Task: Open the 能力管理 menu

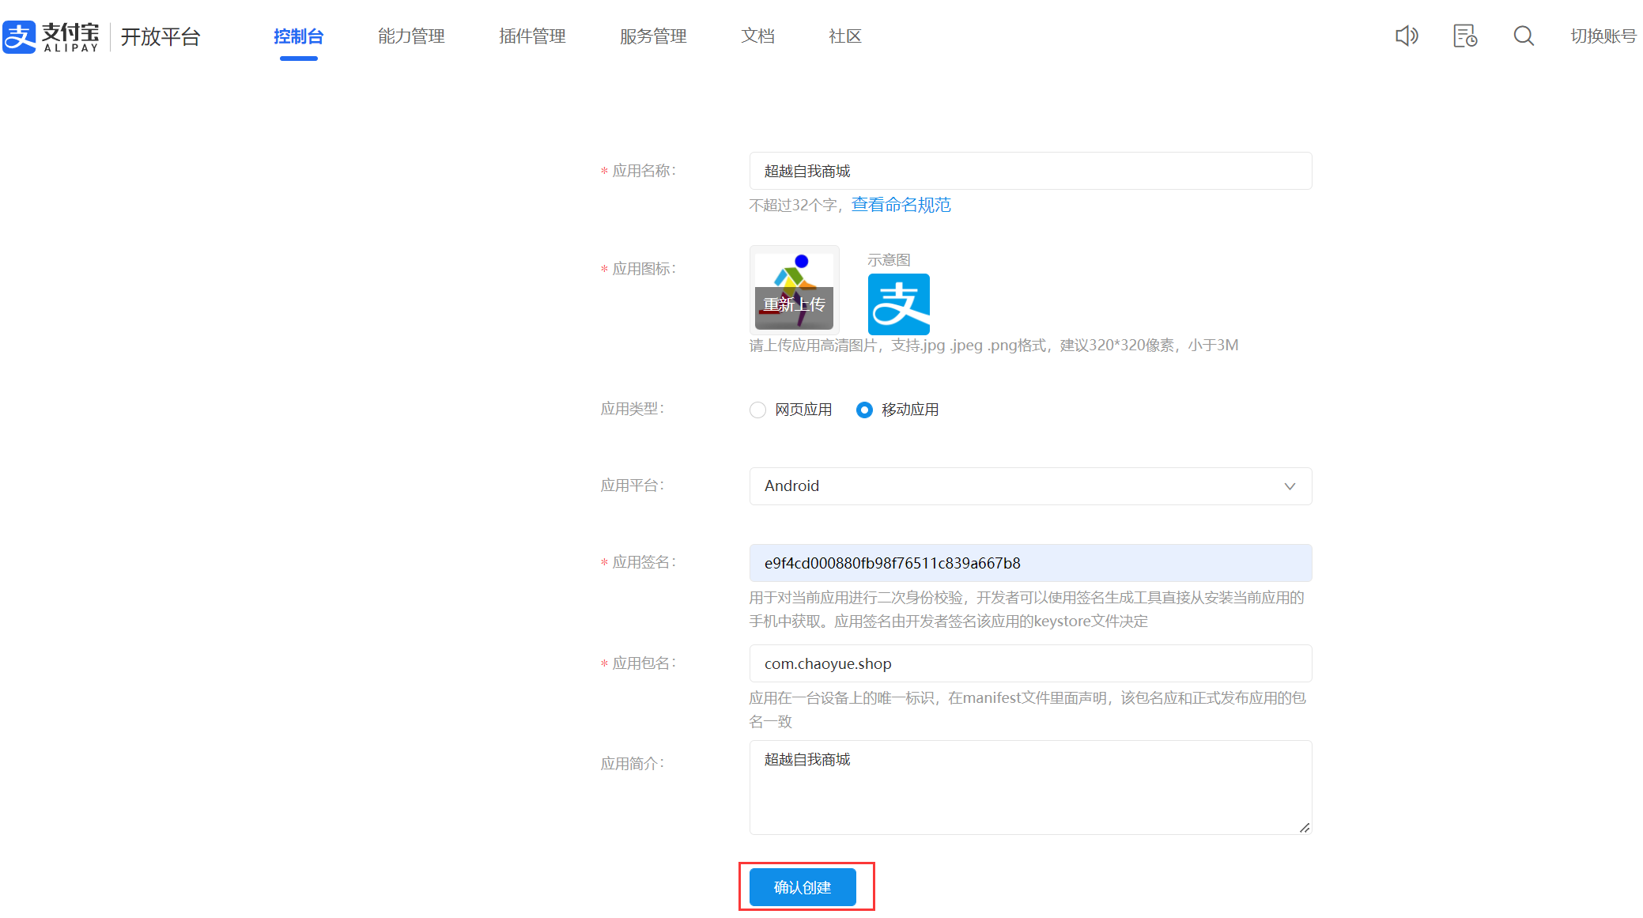Action: 411,36
